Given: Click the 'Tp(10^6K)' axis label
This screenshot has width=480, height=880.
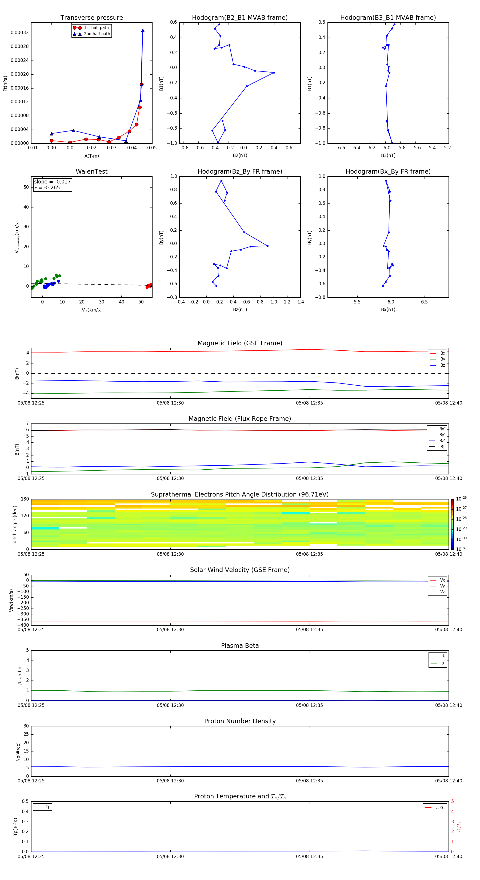Looking at the screenshot, I should [x=15, y=827].
